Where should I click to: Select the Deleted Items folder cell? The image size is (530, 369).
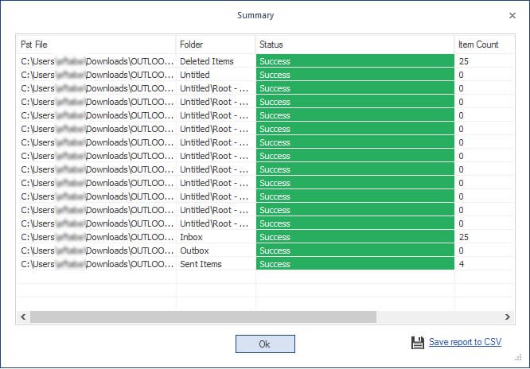point(216,61)
